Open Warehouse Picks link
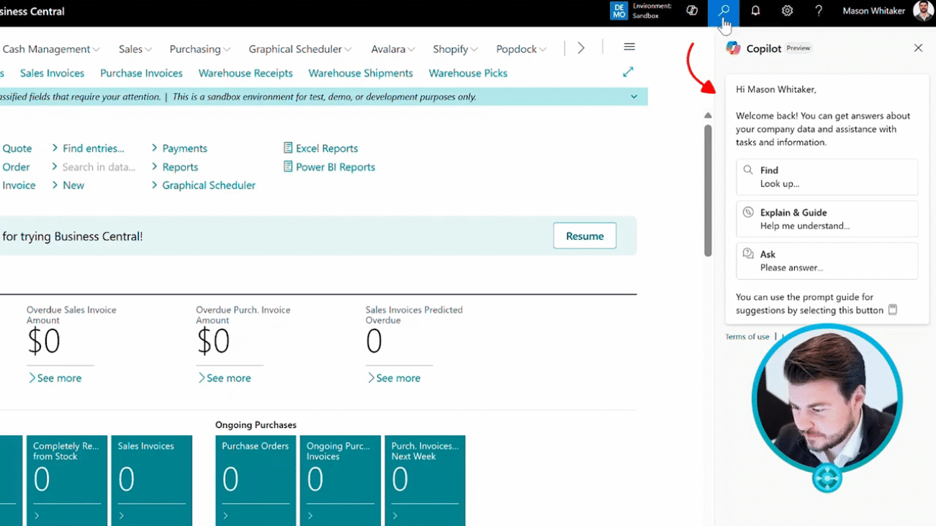The image size is (936, 526). pos(468,73)
